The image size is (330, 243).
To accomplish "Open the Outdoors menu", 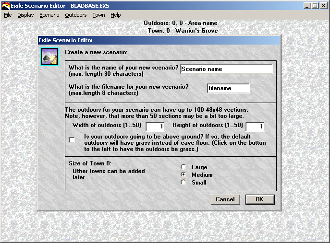I will point(76,15).
